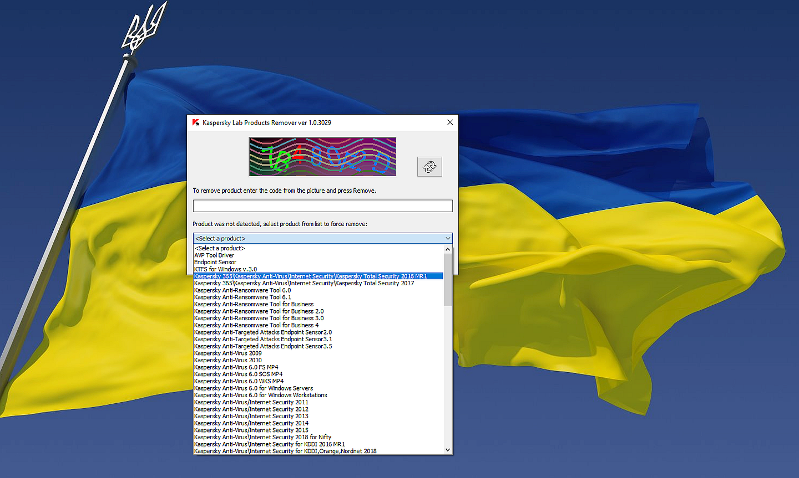This screenshot has height=478, width=799.
Task: Select Endpoint Sensor from the list
Action: coord(318,263)
